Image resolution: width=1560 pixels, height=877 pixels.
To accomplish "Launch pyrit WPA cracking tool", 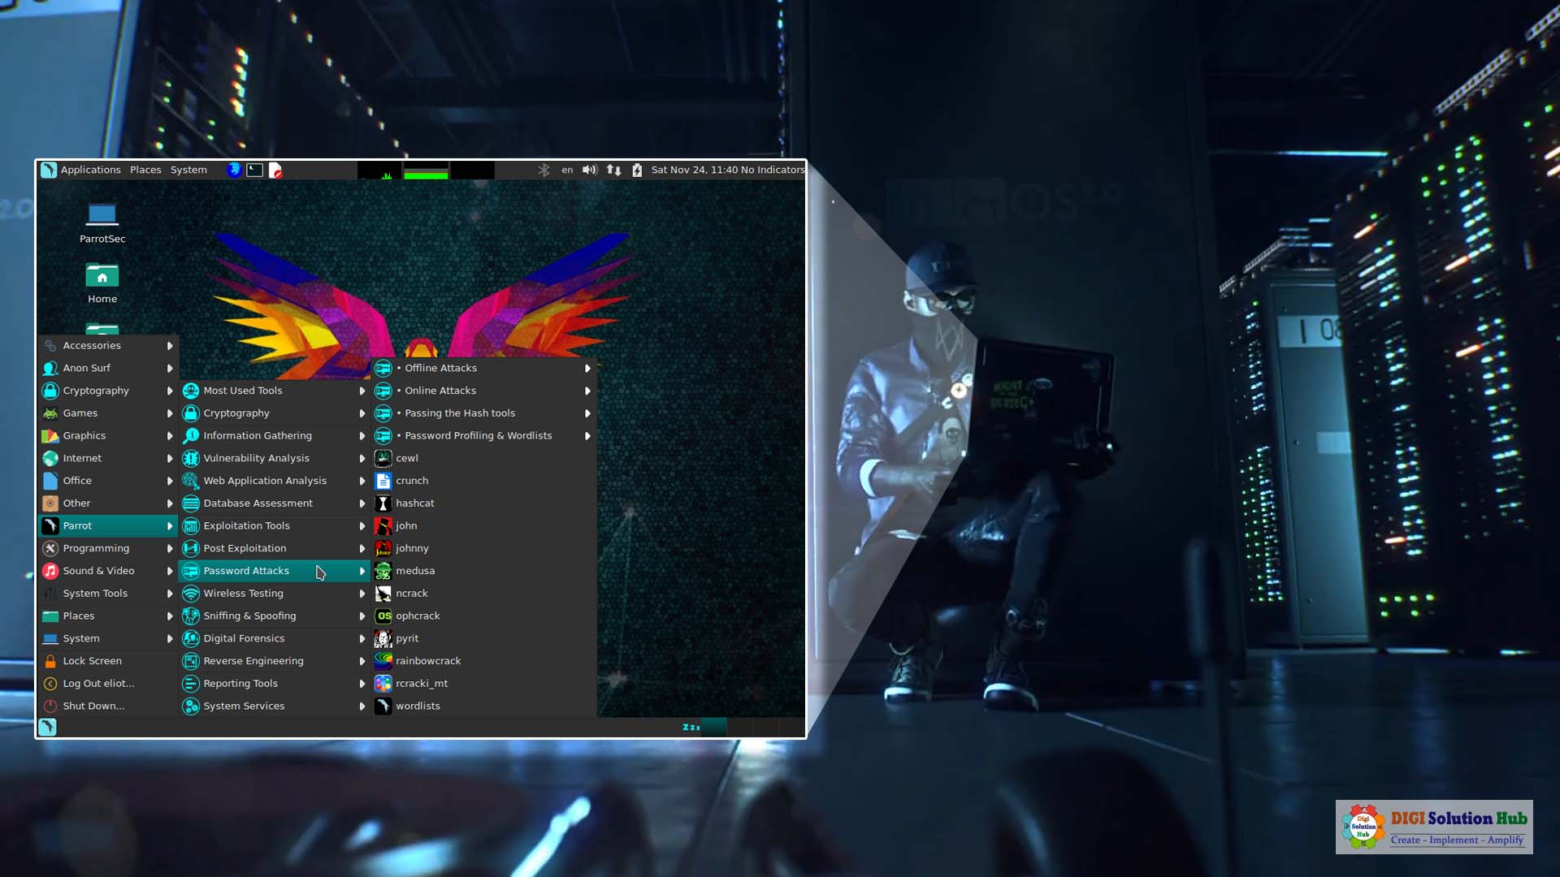I will 406,637.
